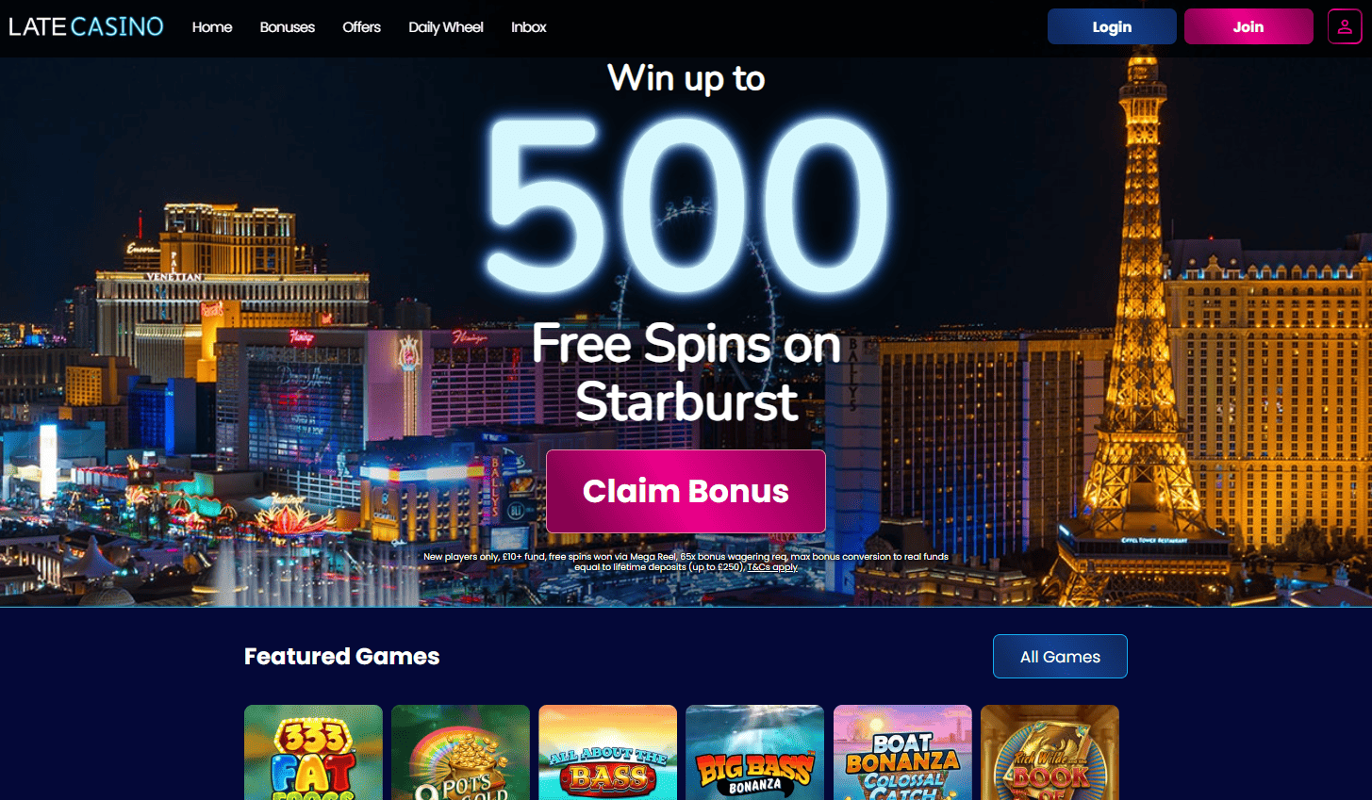Click the user profile icon
This screenshot has width=1372, height=800.
coord(1345,26)
